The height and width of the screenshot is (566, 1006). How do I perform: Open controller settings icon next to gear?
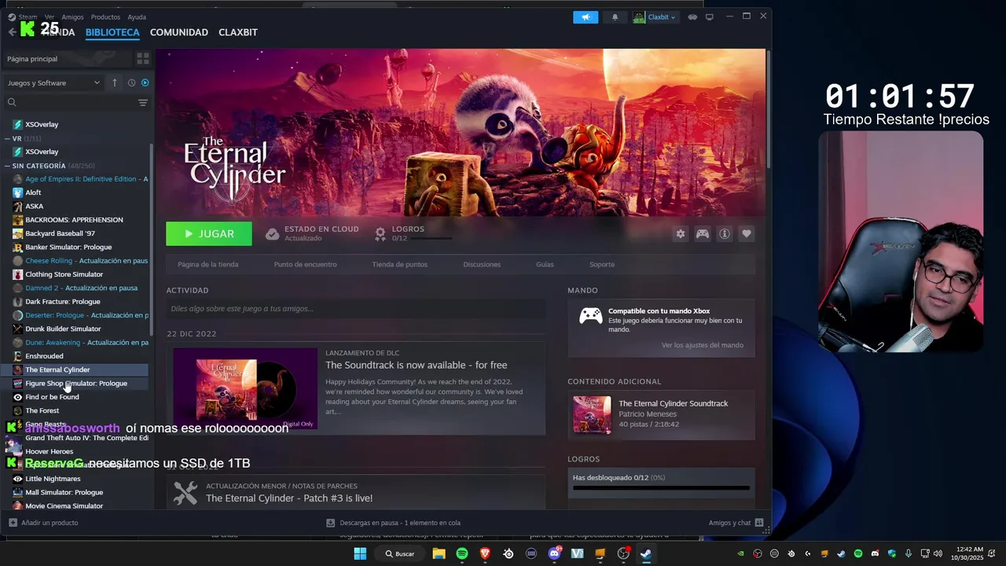coord(703,233)
